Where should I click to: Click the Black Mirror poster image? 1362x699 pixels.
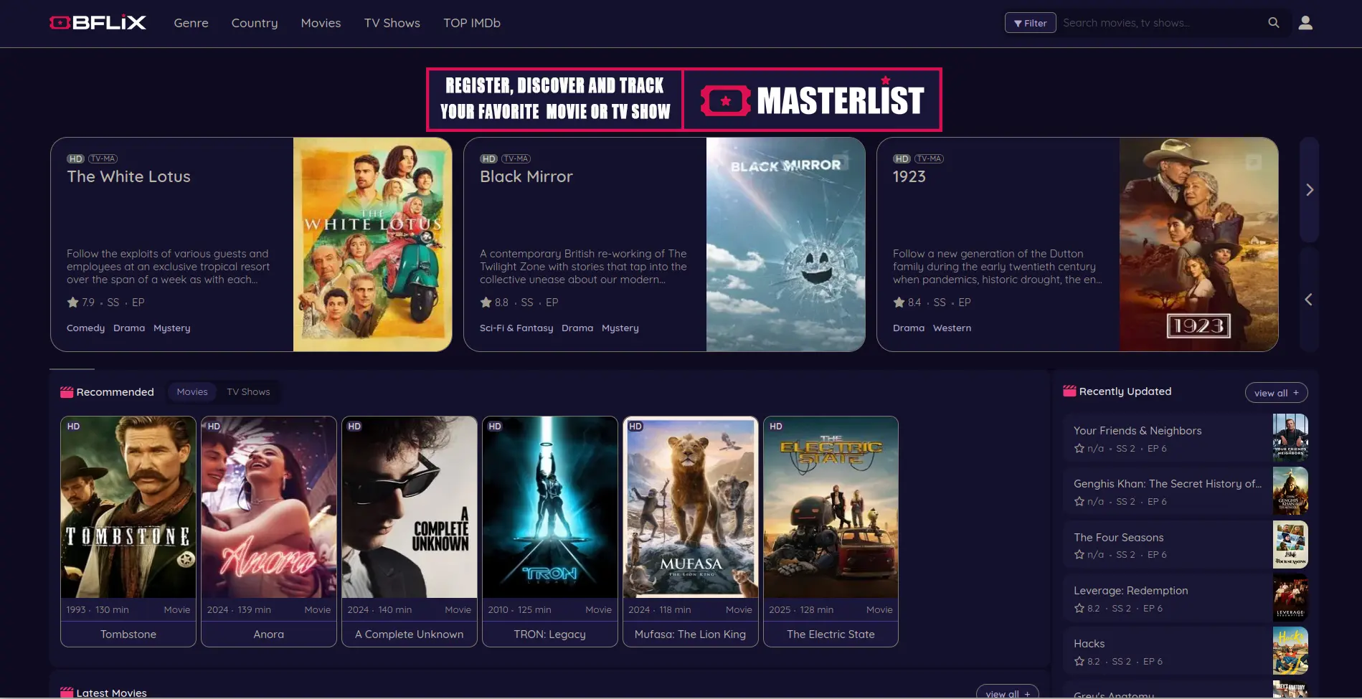point(785,244)
